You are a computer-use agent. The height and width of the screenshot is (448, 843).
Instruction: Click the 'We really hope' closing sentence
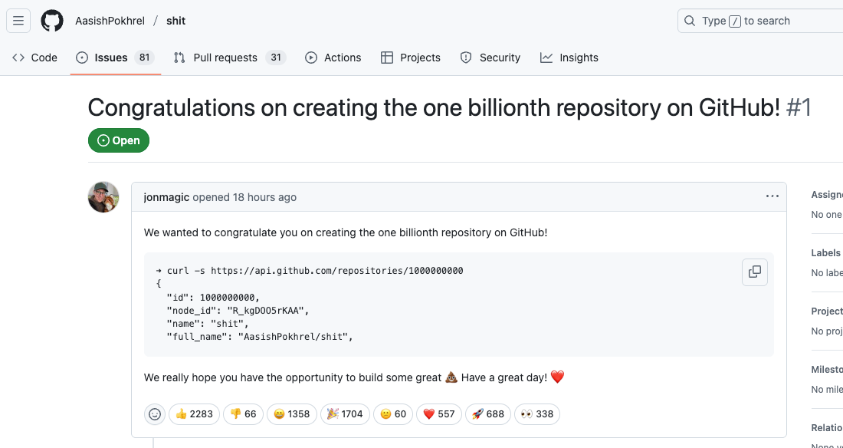(354, 377)
